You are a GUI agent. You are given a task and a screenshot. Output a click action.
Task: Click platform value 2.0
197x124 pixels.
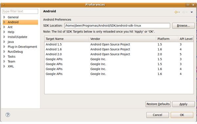click(x=160, y=54)
